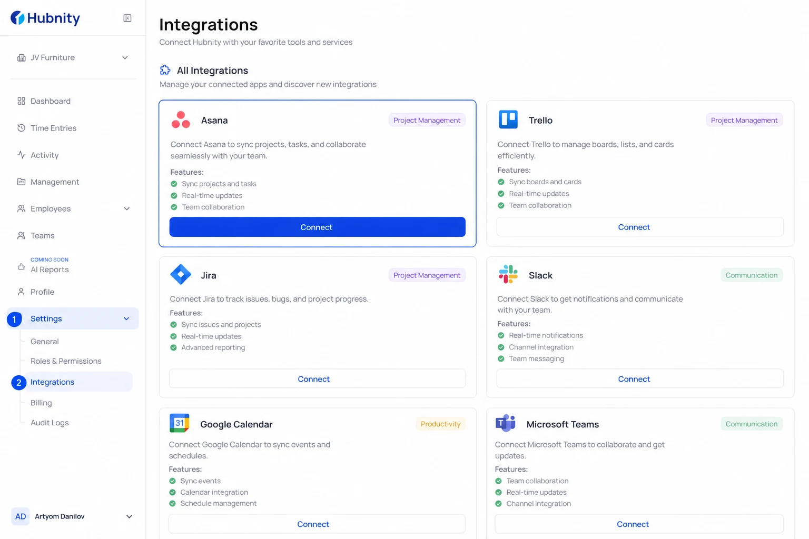Select the Settings menu item
809x539 pixels.
tap(73, 318)
